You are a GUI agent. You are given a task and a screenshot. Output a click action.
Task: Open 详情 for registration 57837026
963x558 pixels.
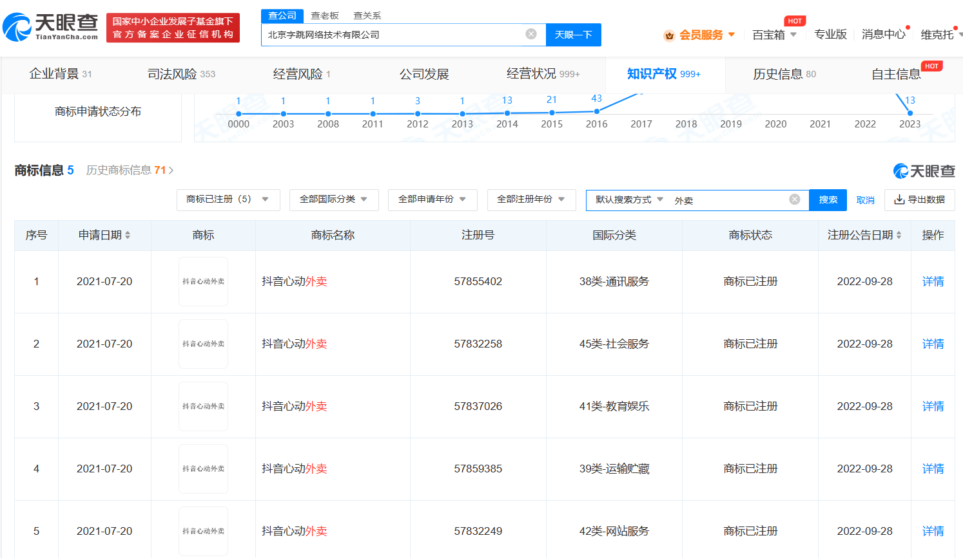(x=933, y=406)
